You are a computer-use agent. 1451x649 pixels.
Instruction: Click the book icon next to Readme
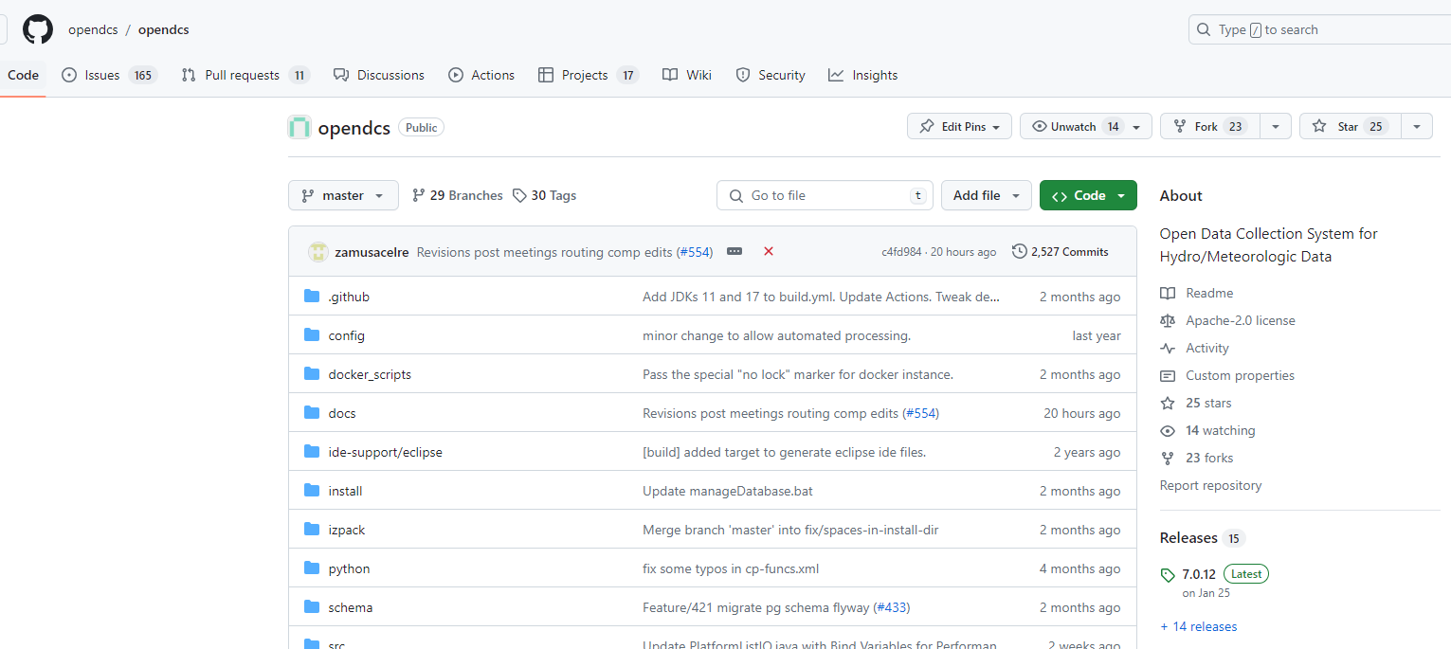pos(1168,294)
